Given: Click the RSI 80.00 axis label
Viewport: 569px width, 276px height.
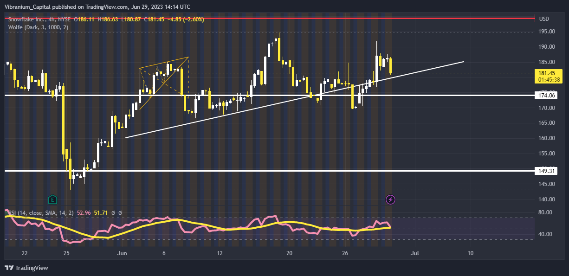Looking at the screenshot, I should (x=545, y=213).
